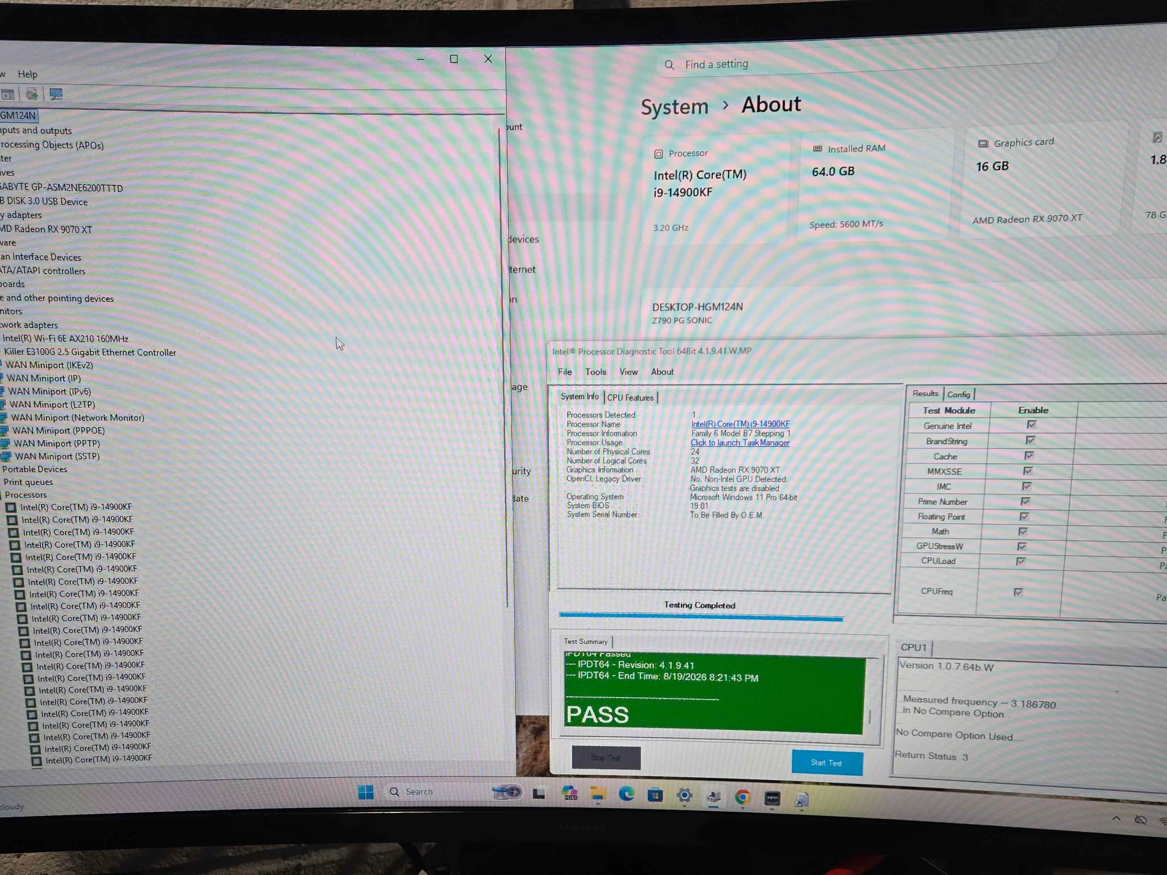The height and width of the screenshot is (875, 1167).
Task: Open the View menu in Intel Diagnostic Tool
Action: 629,372
